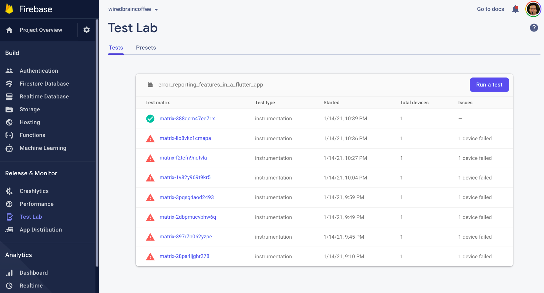
Task: Click the failed warning icon for matrix-2dbpmucvbhw6q
Action: click(x=150, y=217)
